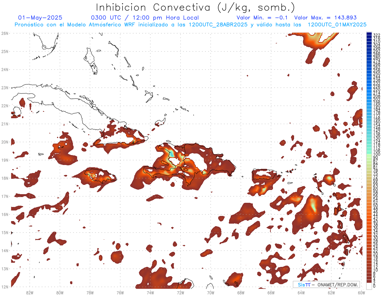Click the 26N latitude label

coord(5,33)
